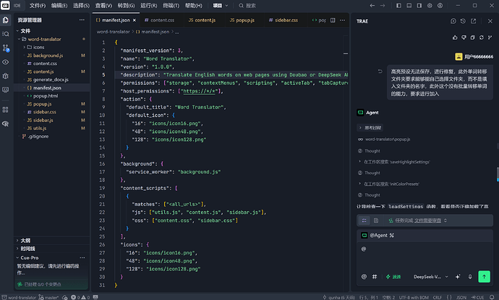Toggle the bottom panel layout icon
The width and height of the screenshot is (499, 300).
point(409,6)
